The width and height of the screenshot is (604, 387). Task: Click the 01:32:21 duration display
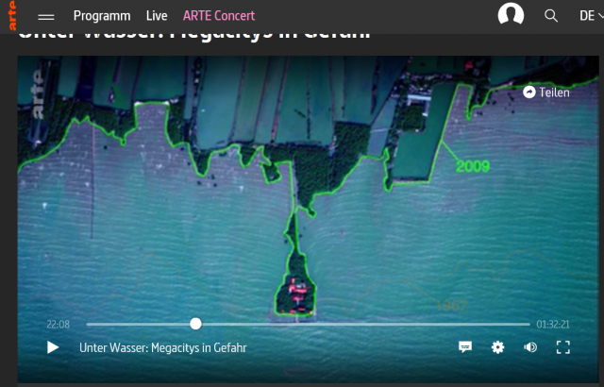tap(553, 324)
